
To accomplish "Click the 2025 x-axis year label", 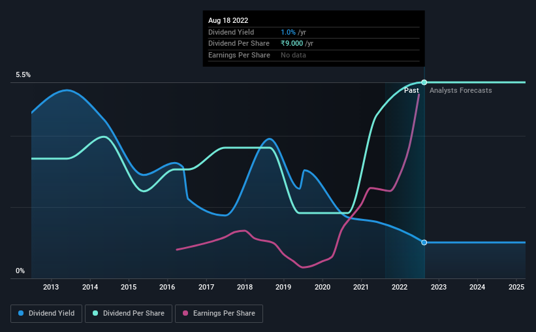I will tap(516, 287).
